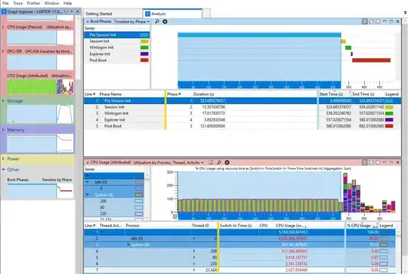Select Winlogon Init row in phase table
Viewport: 408px width, 274px height.
pyautogui.click(x=243, y=113)
